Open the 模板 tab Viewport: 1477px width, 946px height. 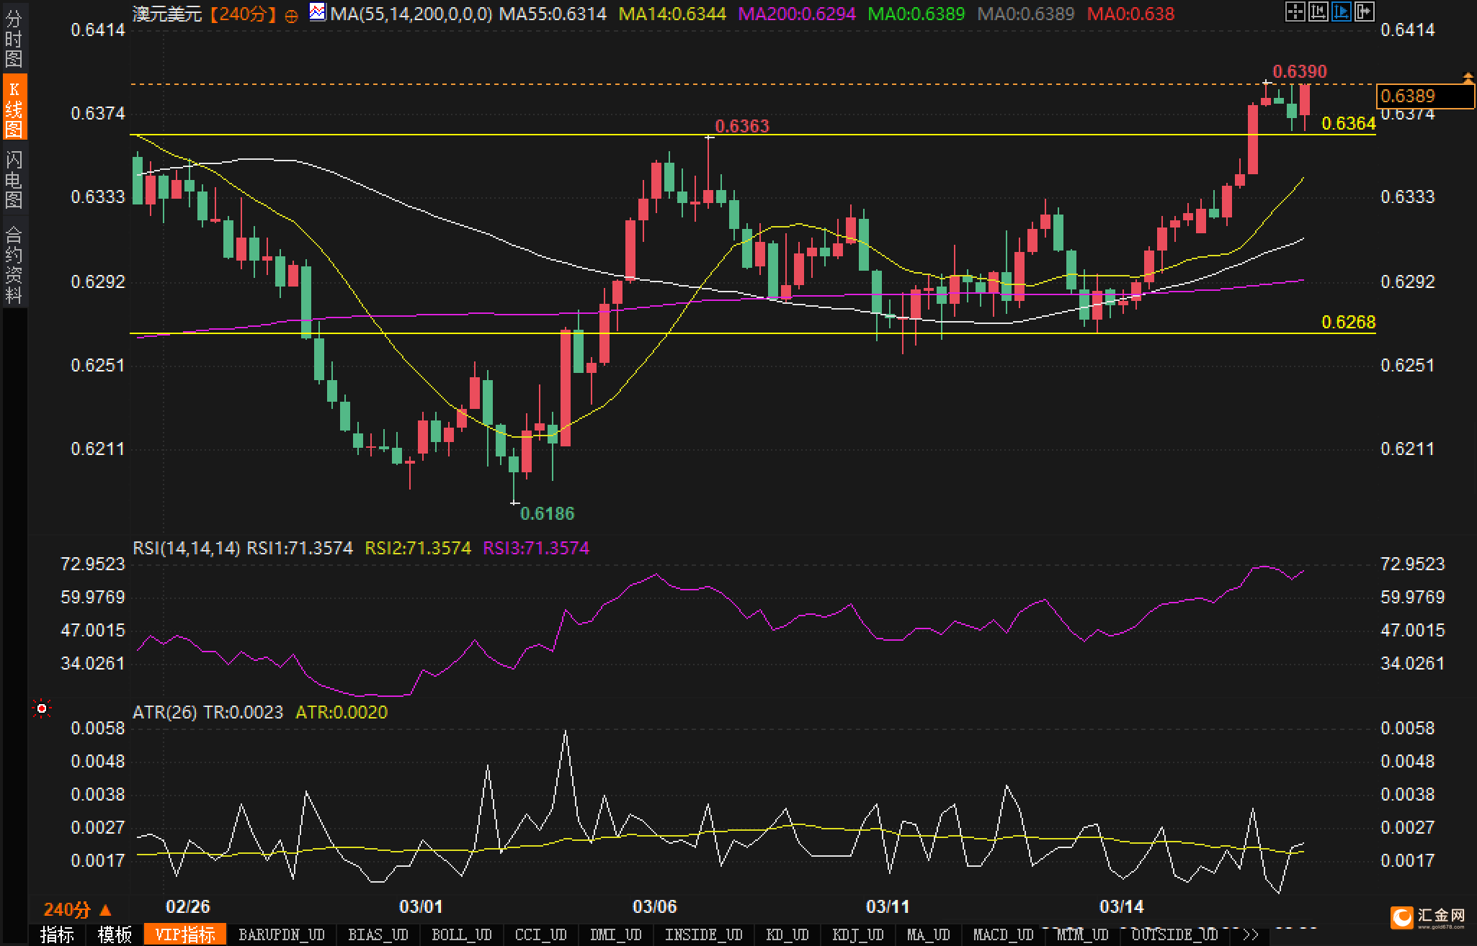click(115, 935)
